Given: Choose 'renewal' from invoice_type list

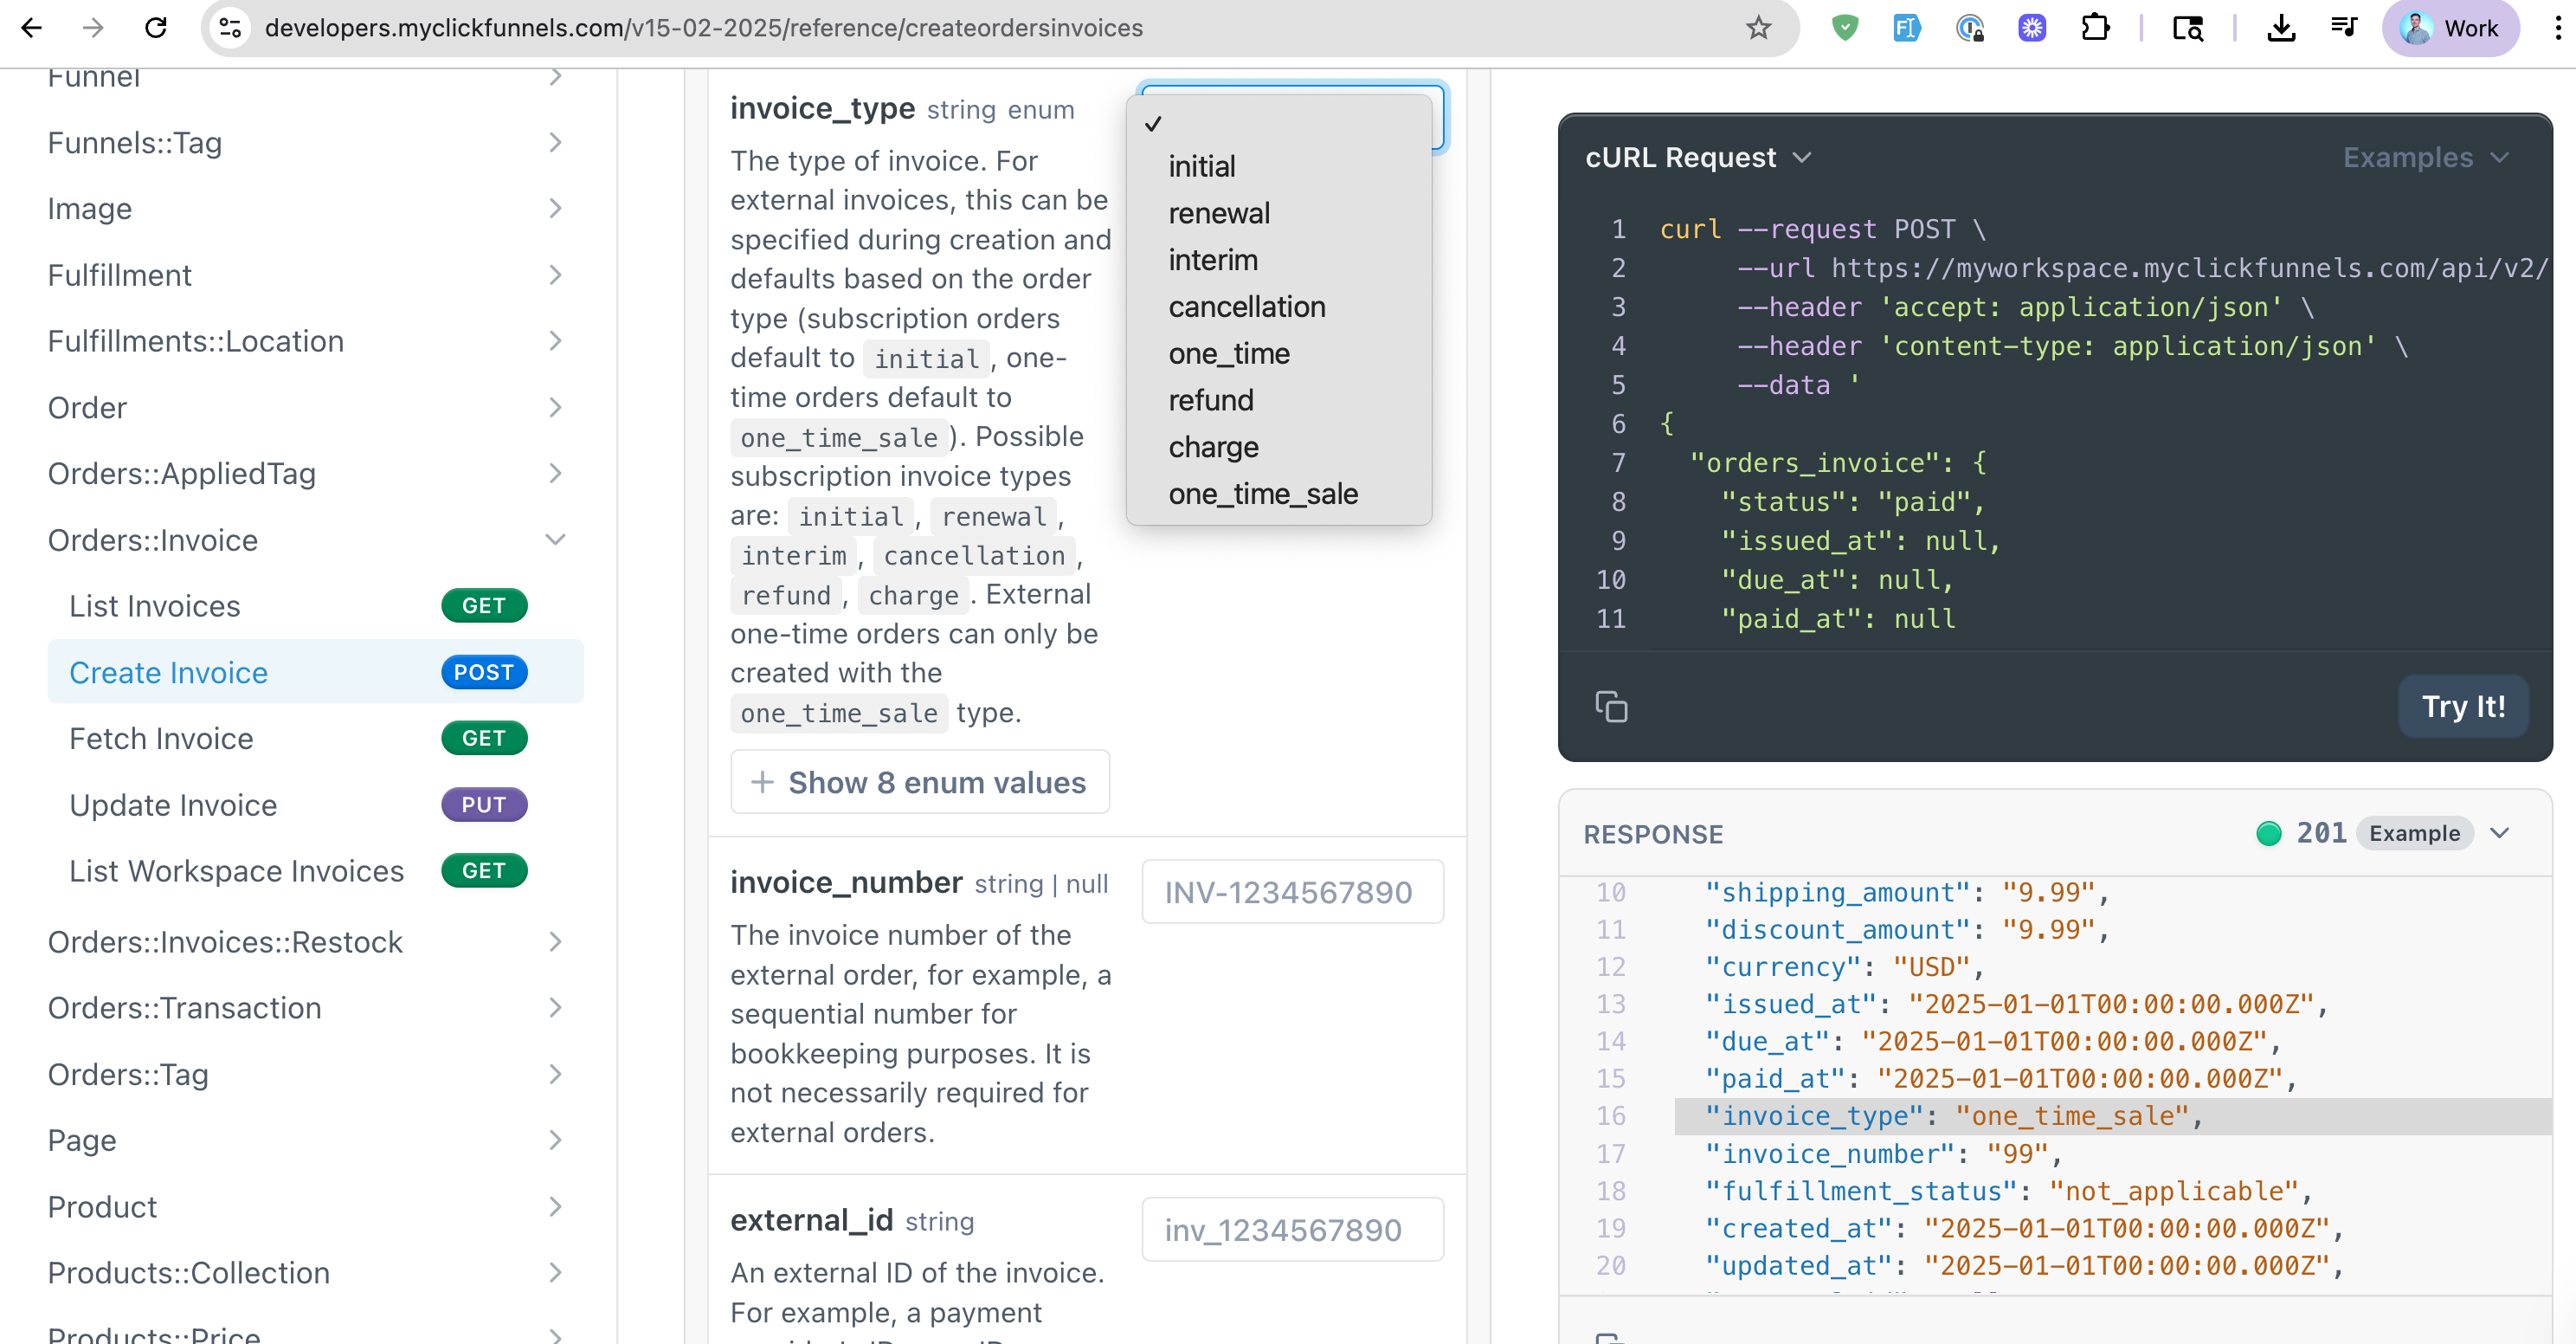Looking at the screenshot, I should 1219,213.
